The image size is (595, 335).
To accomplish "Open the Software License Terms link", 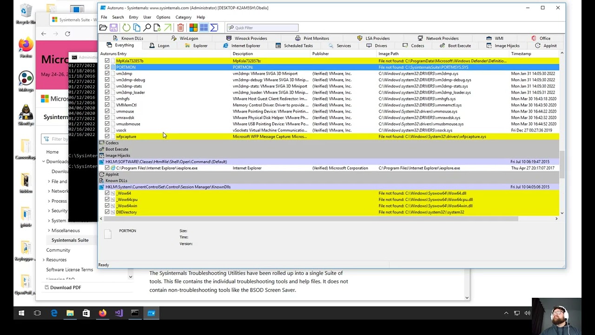I will click(70, 269).
